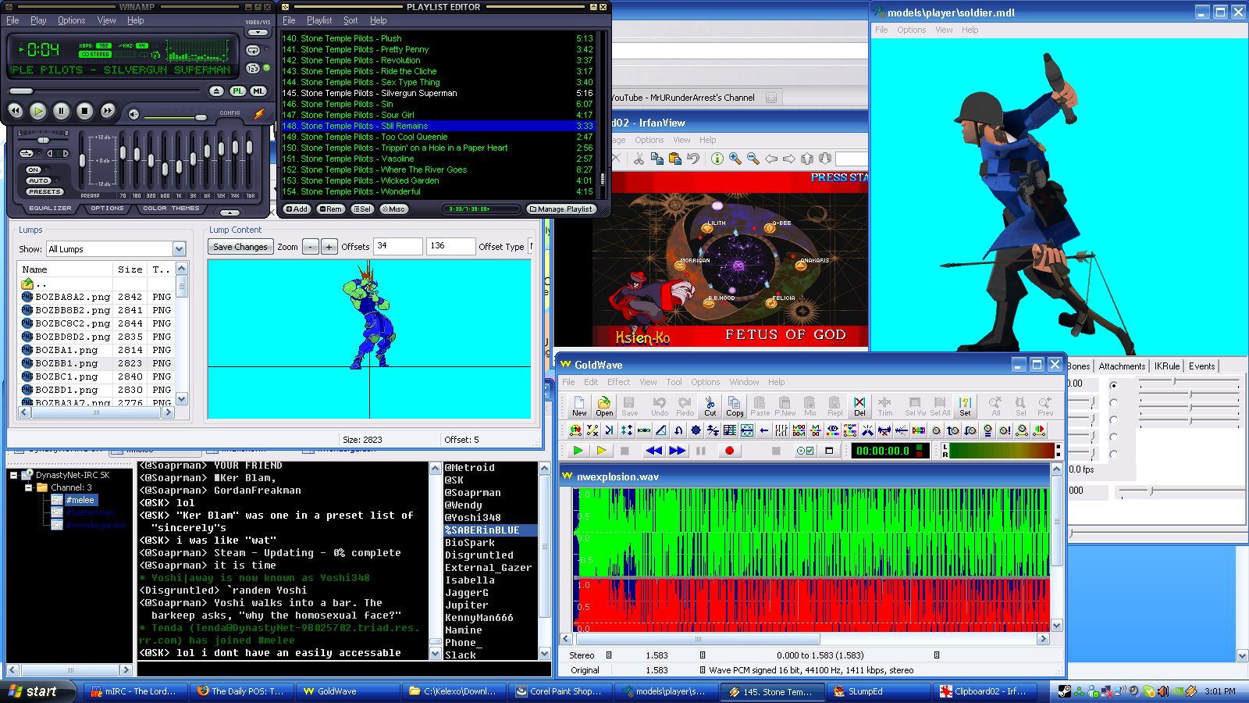Viewport: 1249px width, 703px height.
Task: Open the playlist Sel menu button
Action: click(x=362, y=209)
